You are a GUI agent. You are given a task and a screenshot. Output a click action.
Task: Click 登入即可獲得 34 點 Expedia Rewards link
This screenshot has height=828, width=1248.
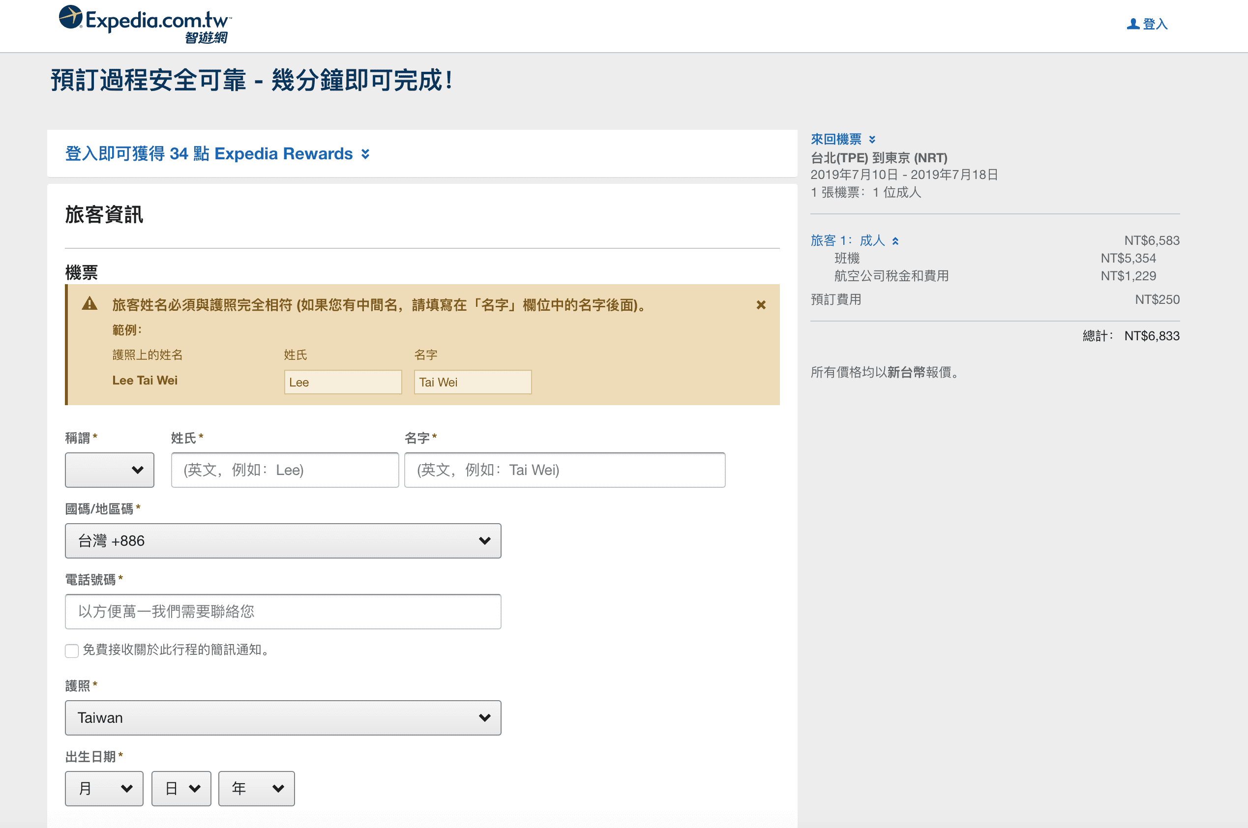click(x=208, y=154)
